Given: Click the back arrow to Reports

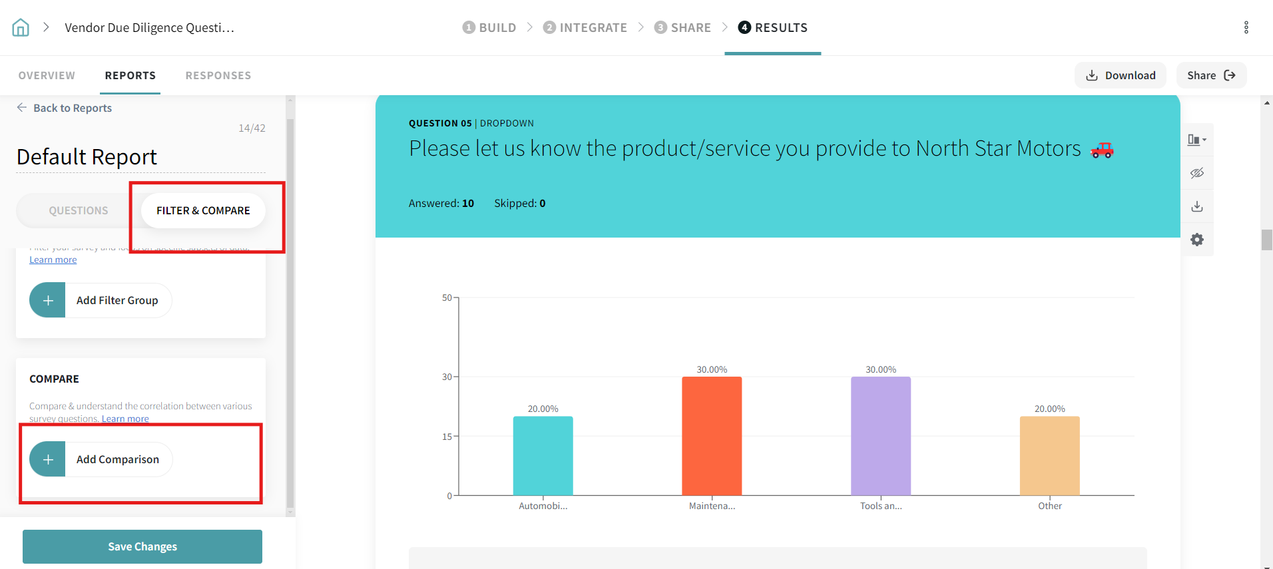Looking at the screenshot, I should point(22,108).
